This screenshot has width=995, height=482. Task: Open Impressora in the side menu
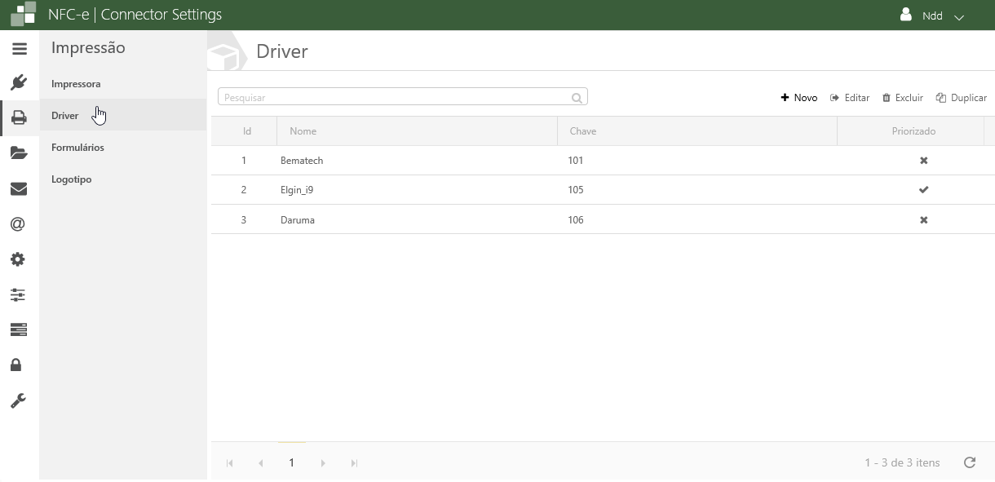click(x=76, y=84)
